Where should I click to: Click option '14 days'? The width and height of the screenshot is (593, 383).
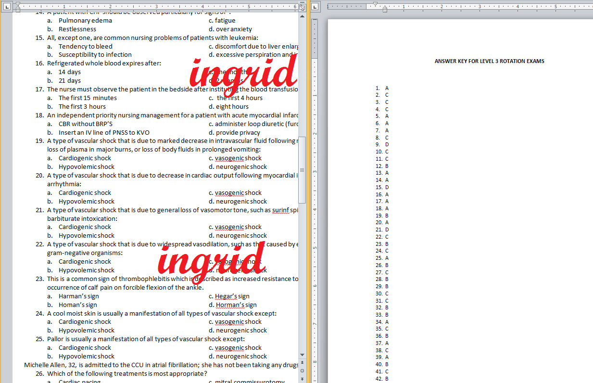(70, 72)
